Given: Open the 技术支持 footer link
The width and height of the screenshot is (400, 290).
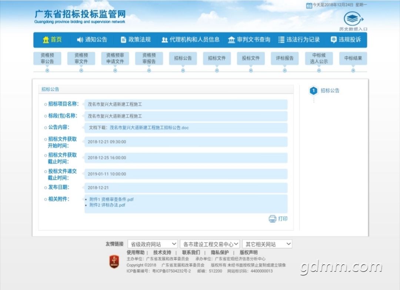Looking at the screenshot, I should [162, 253].
